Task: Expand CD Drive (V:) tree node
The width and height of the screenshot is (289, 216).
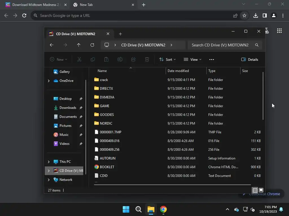Action: pyautogui.click(x=49, y=171)
